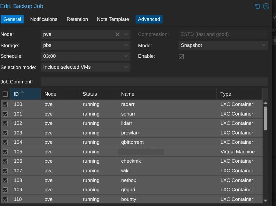Viewport: 276px width, 206px height.
Task: Clear the Node field with X icon
Action: point(117,34)
